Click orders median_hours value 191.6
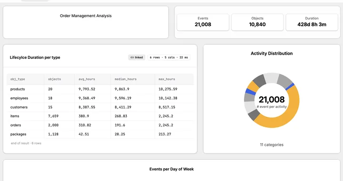This screenshot has height=181, width=343. tap(120, 125)
